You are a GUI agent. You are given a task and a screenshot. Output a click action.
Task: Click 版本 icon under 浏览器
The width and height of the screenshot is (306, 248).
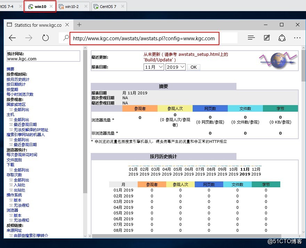coord(11,215)
